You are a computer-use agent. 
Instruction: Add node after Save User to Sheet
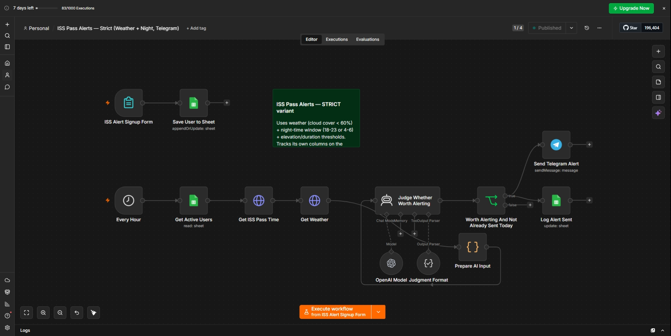227,103
